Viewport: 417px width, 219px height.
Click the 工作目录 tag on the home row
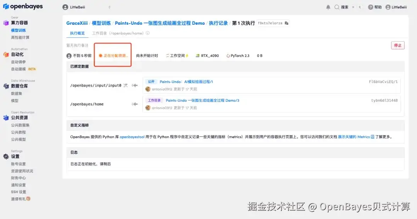point(154,100)
